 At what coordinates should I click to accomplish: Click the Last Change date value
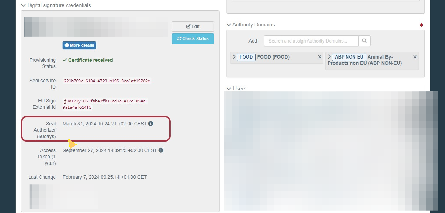click(x=105, y=177)
